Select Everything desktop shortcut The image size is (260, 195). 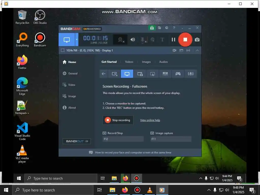(22, 40)
